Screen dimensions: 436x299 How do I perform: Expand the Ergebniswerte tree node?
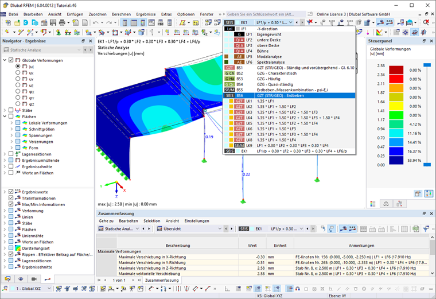pos(5,192)
